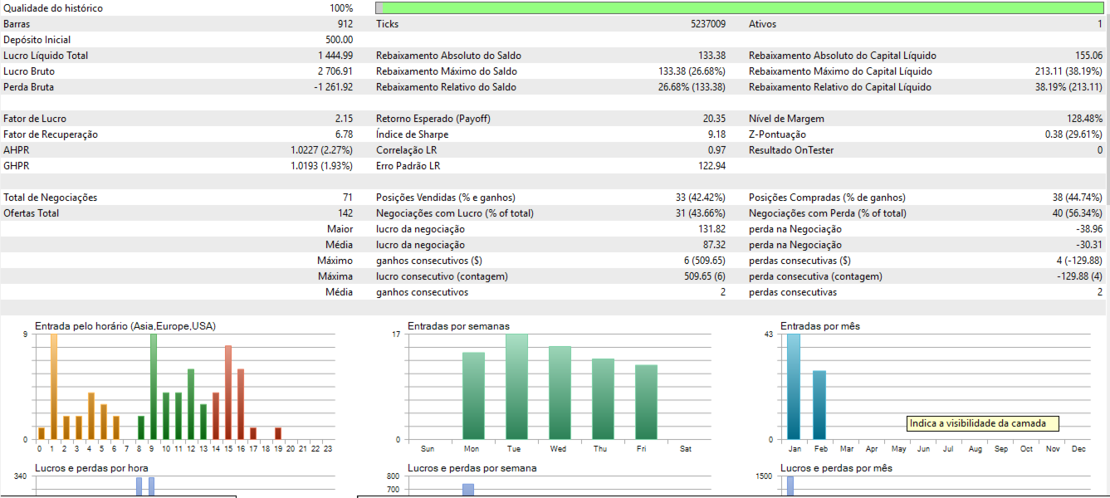Click the green hour 9 bar in hourly chart
This screenshot has height=498, width=1110.
154,387
